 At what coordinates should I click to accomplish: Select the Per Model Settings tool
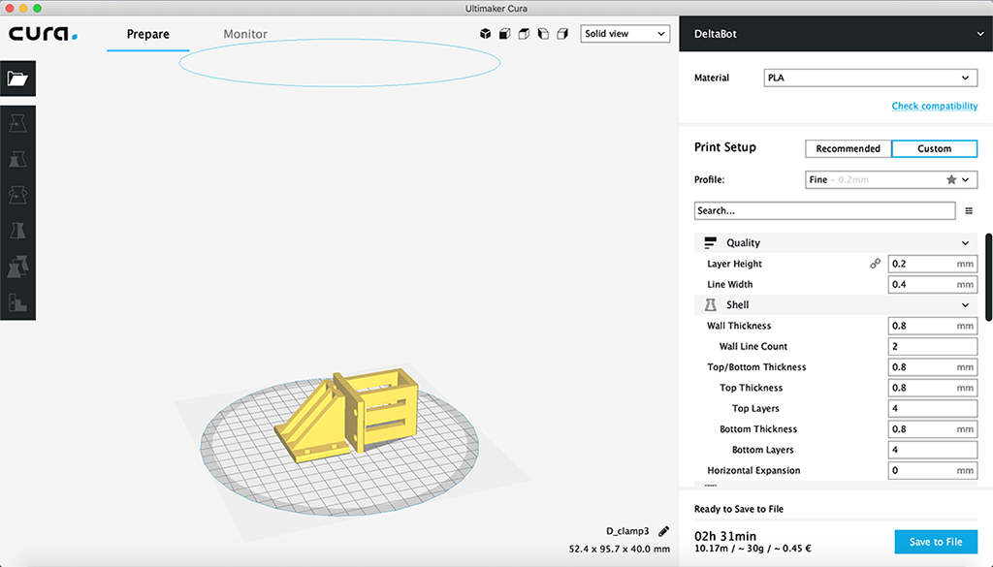pos(17,267)
